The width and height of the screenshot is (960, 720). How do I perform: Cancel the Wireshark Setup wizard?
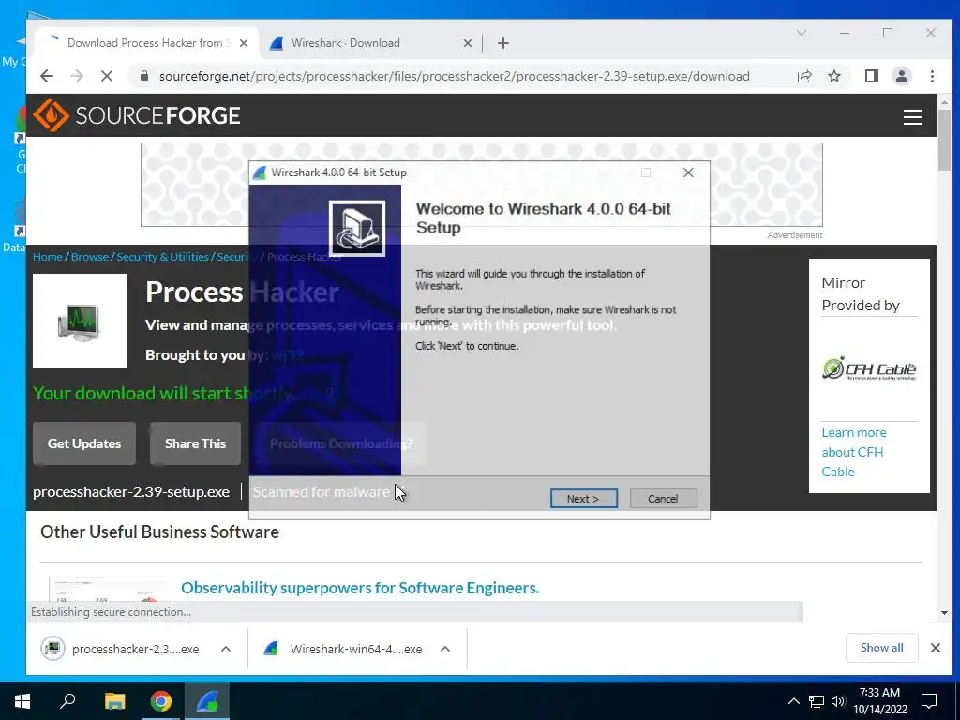tap(663, 499)
